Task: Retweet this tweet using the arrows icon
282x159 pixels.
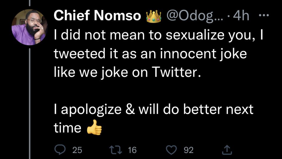Action: coord(114,150)
